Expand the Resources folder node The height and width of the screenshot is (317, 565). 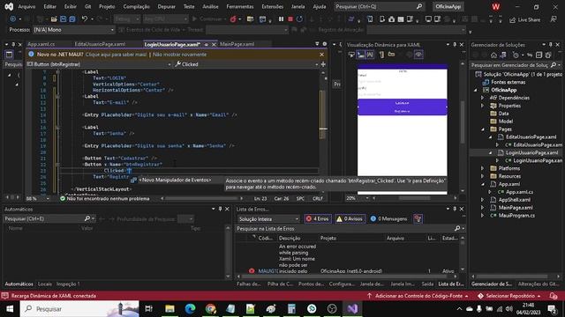pyautogui.click(x=483, y=176)
